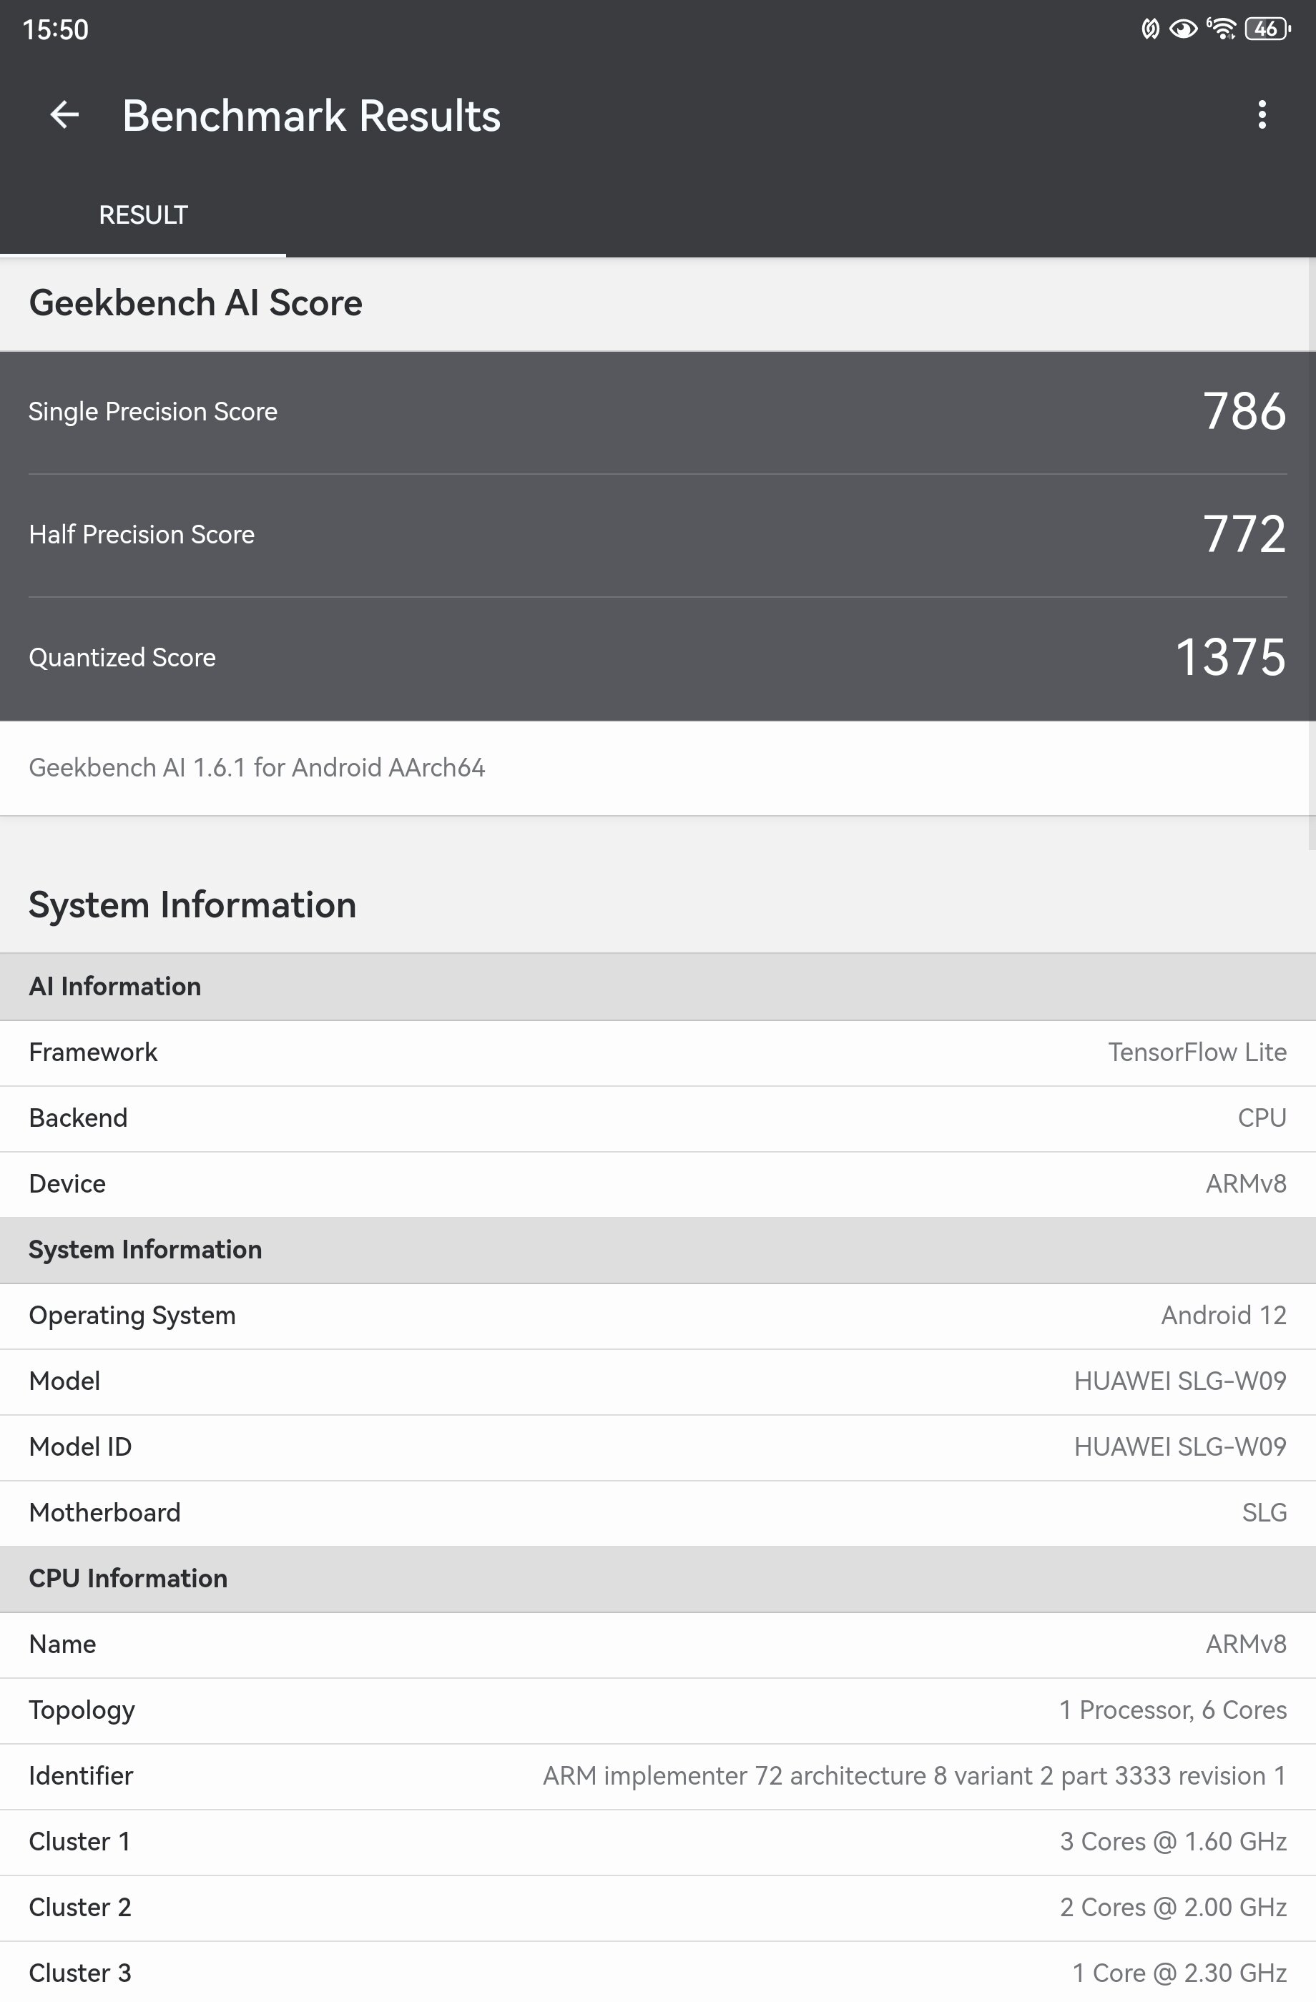The height and width of the screenshot is (2002, 1316).
Task: Open the three-dot overflow menu
Action: [x=1262, y=115]
